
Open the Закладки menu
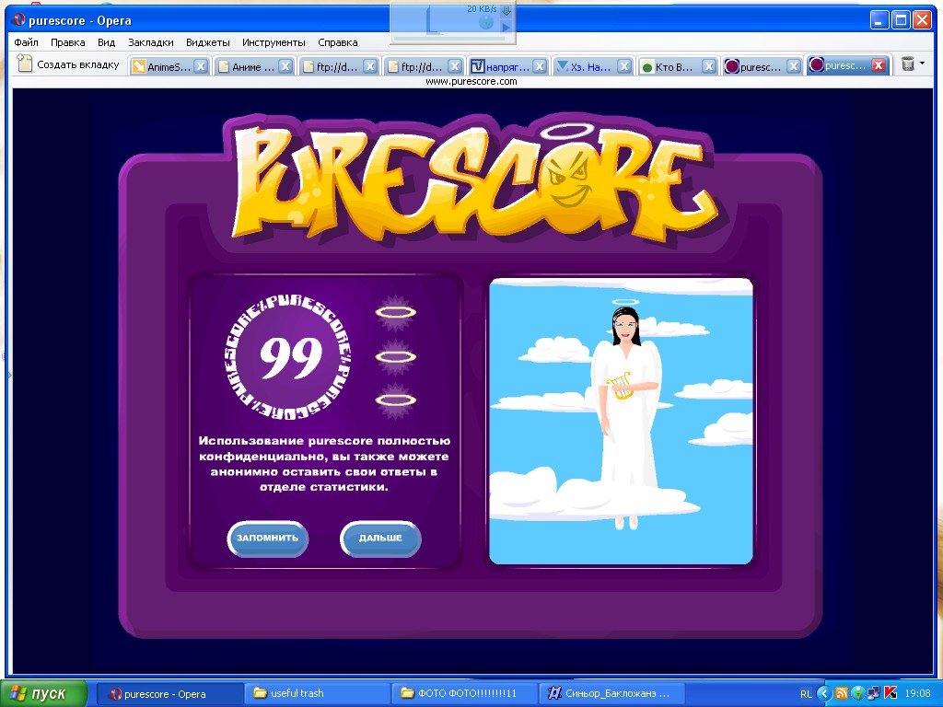(x=150, y=42)
